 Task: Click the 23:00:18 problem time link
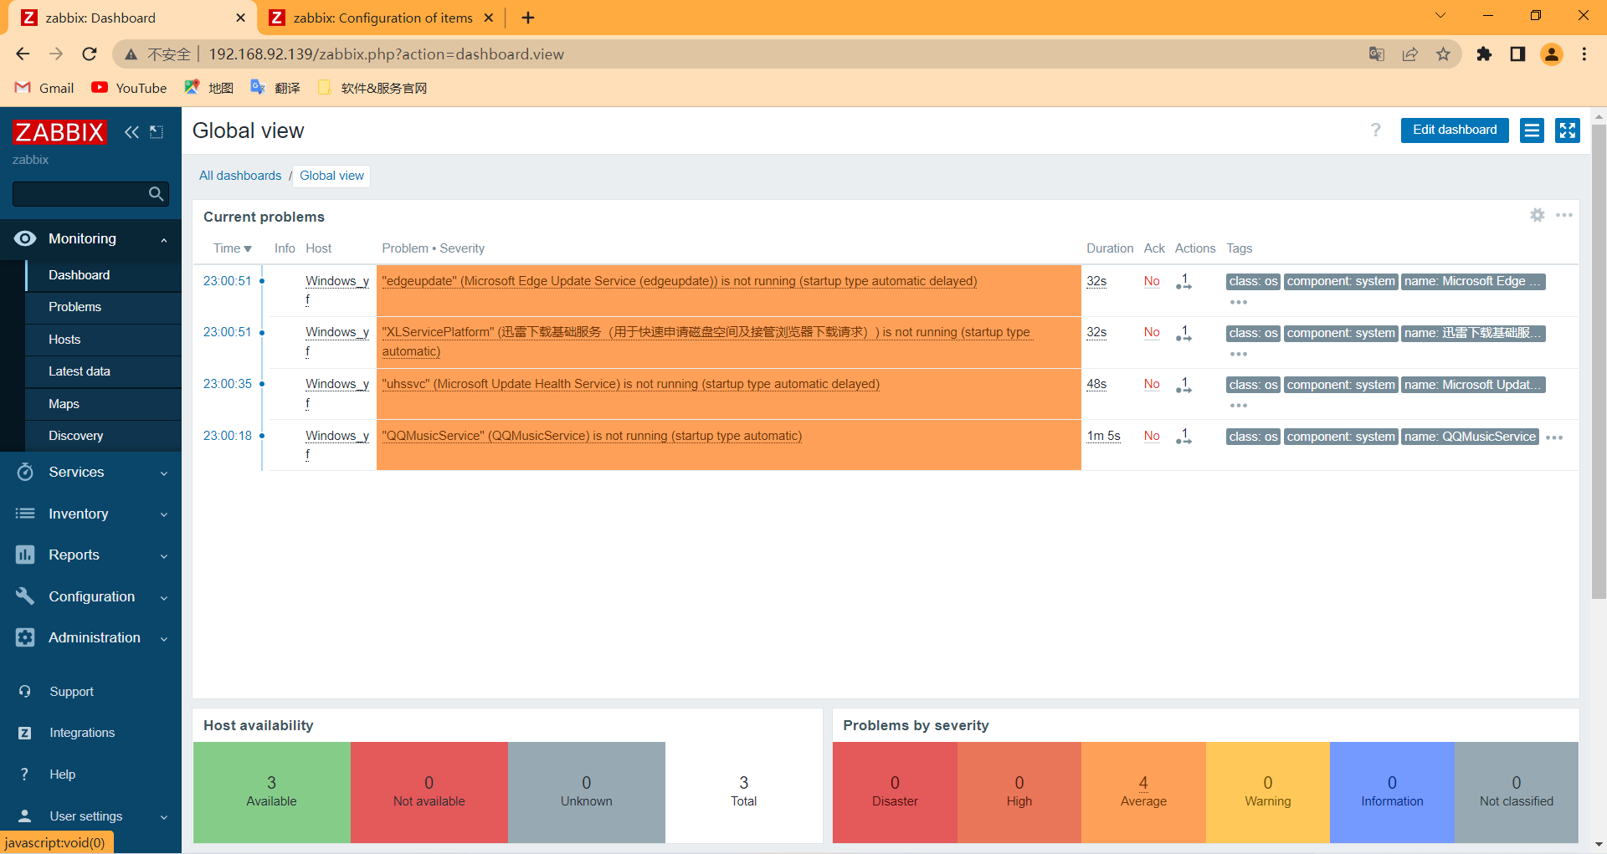pos(228,437)
